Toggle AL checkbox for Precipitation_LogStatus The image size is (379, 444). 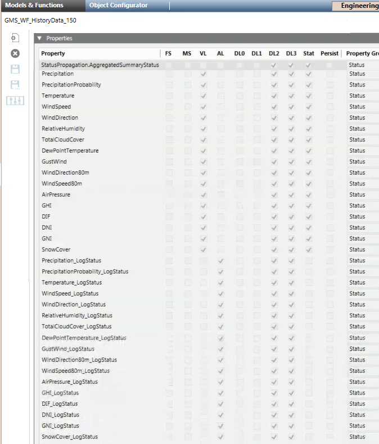[x=220, y=261]
